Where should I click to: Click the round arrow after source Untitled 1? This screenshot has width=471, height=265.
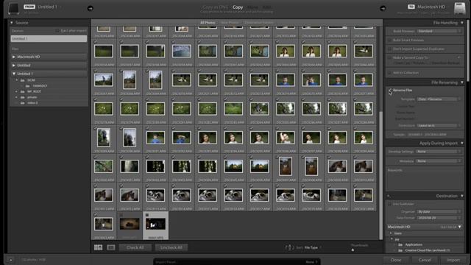(x=90, y=8)
